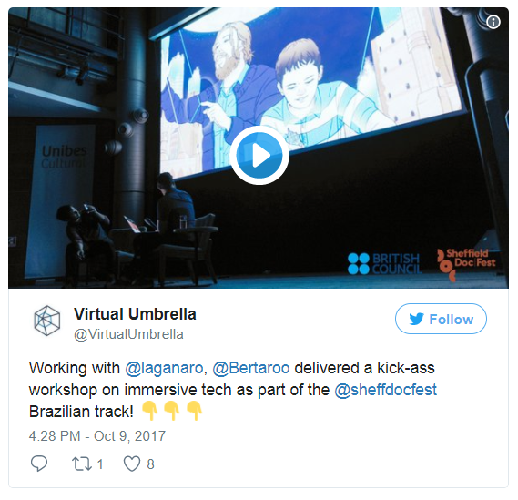Play the embedded tweet video

[x=259, y=156]
